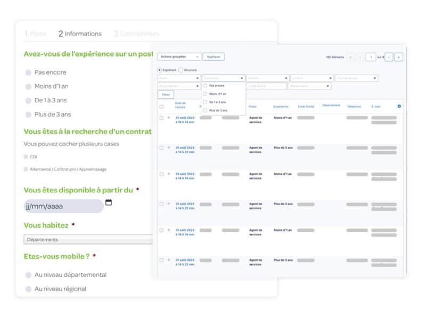The image size is (426, 311).
Task: Select the Structure radio button
Action: click(181, 70)
